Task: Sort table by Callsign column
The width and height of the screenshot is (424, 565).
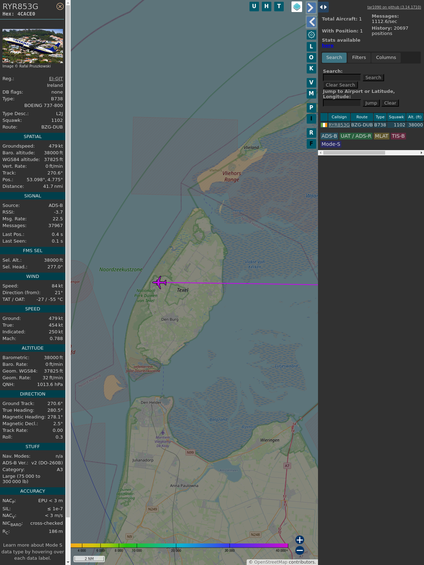Action: coord(339,117)
